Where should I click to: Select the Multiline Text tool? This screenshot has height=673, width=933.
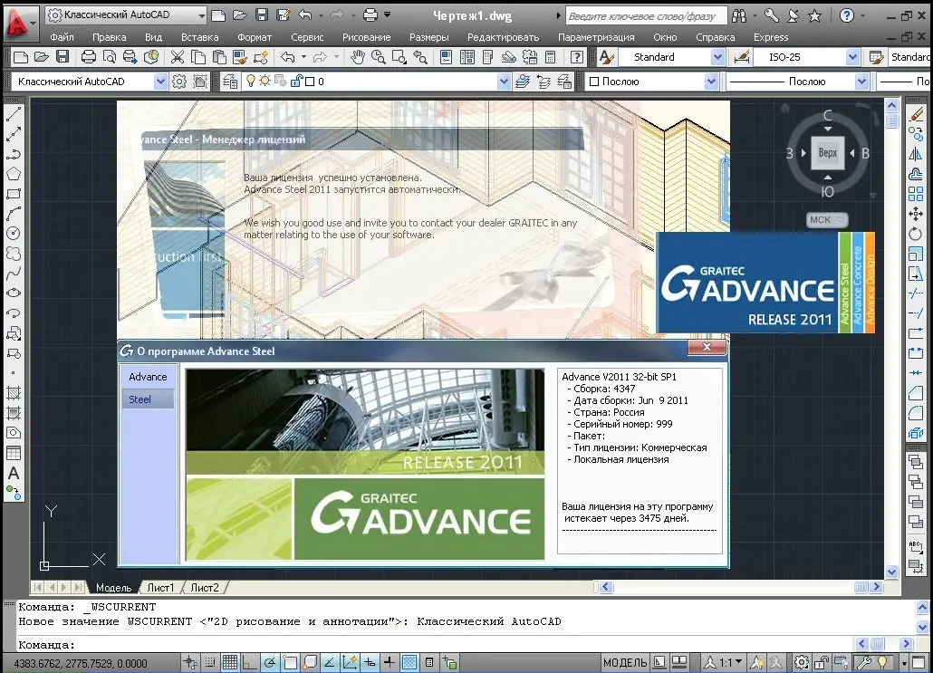tap(13, 473)
